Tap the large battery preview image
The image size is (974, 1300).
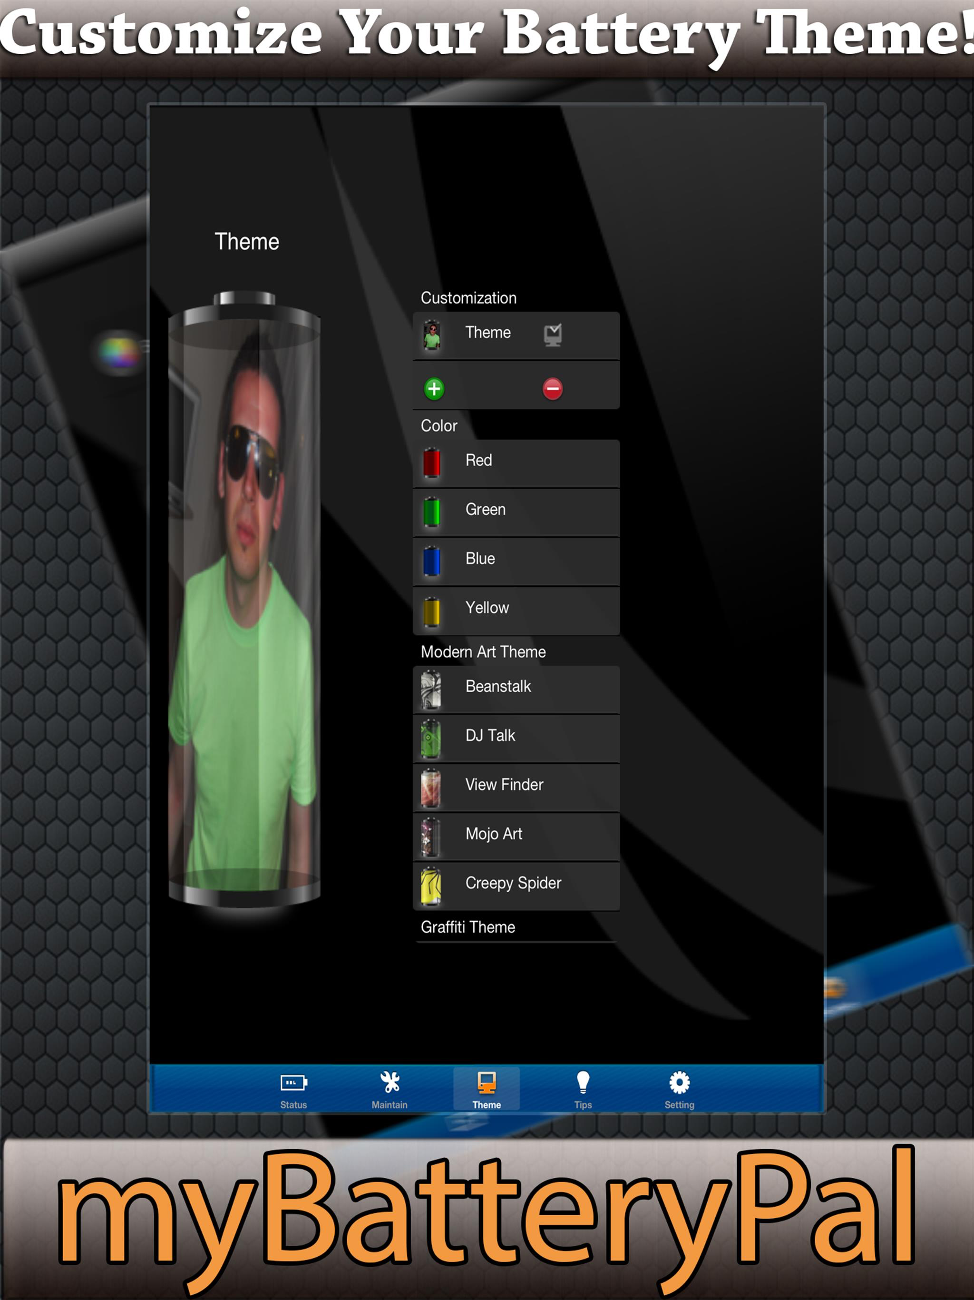click(x=244, y=600)
